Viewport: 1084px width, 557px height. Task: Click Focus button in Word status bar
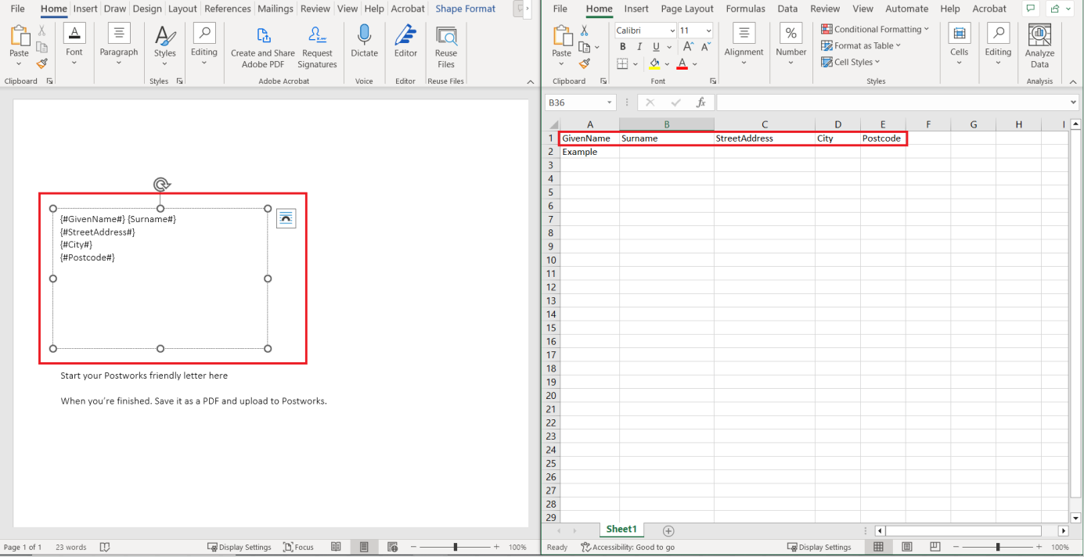[x=298, y=547]
